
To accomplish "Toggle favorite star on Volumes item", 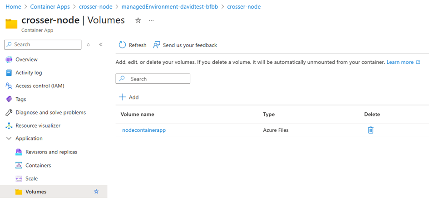I will click(x=96, y=192).
